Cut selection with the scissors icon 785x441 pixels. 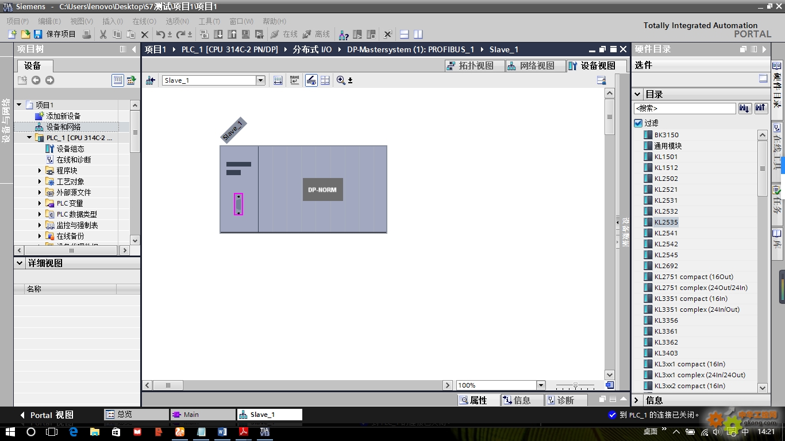(103, 34)
